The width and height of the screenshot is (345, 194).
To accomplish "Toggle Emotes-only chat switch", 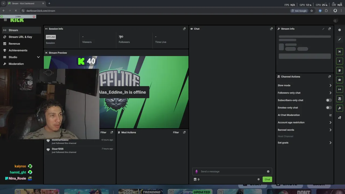I will (329, 108).
